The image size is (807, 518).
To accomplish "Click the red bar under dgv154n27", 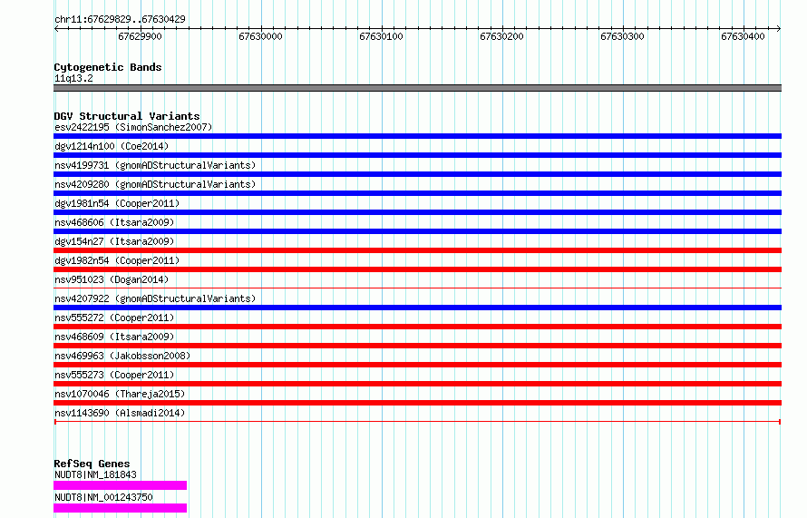I will (x=417, y=250).
